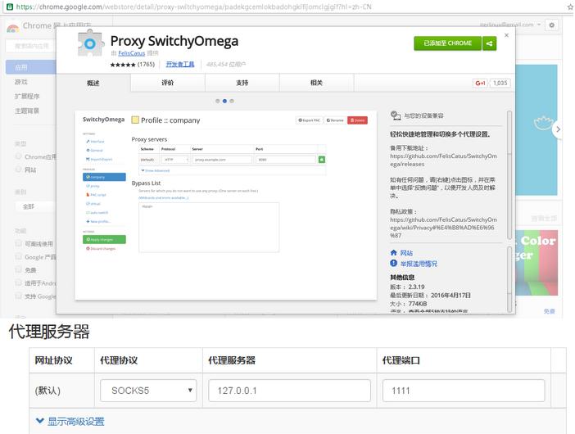Click the Rename button in the preview
The image size is (575, 434).
335,120
